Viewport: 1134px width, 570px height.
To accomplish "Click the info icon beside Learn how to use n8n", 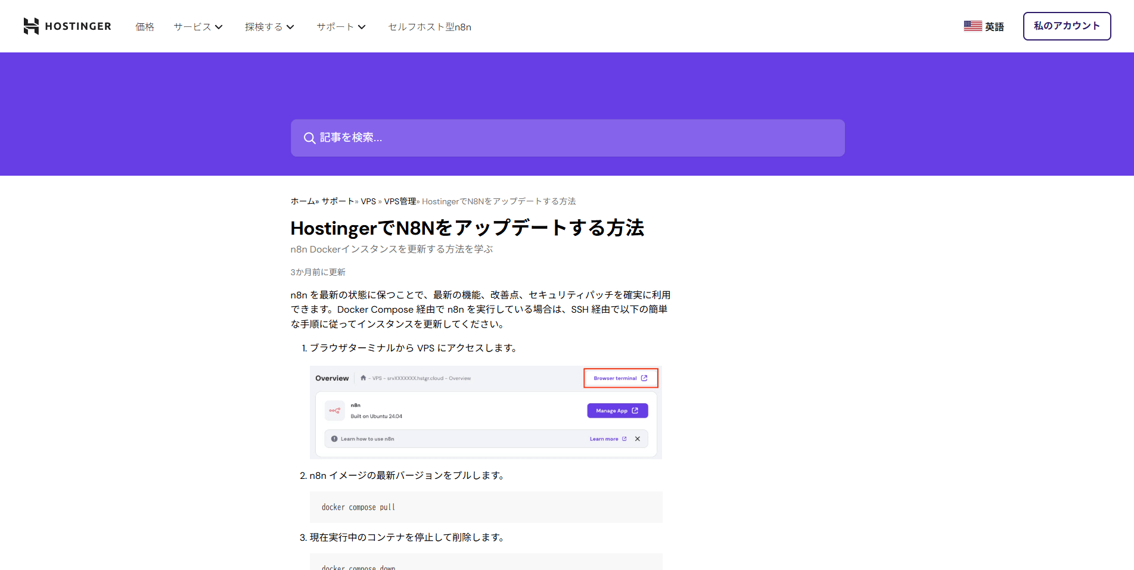I will [334, 439].
